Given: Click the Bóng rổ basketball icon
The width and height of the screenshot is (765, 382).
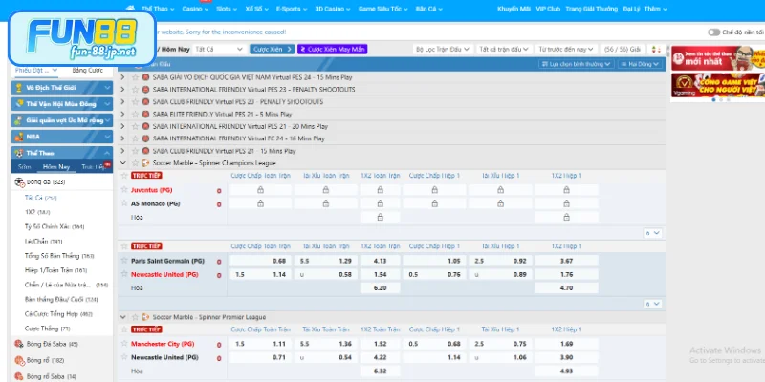Looking at the screenshot, I should 20,360.
